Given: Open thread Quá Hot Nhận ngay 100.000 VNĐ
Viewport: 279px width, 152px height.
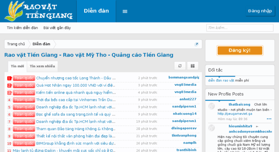Looking at the screenshot, I should (x=76, y=85).
